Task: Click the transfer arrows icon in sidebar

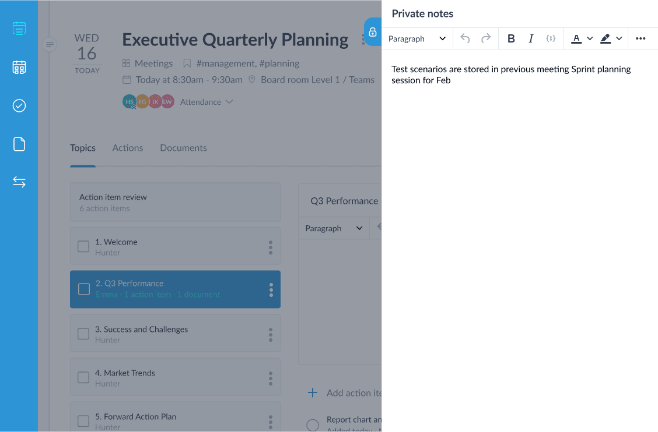Action: (19, 182)
